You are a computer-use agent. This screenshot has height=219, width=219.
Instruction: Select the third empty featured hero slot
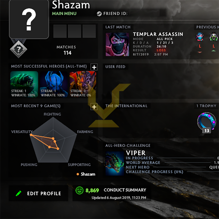tap(89, 31)
